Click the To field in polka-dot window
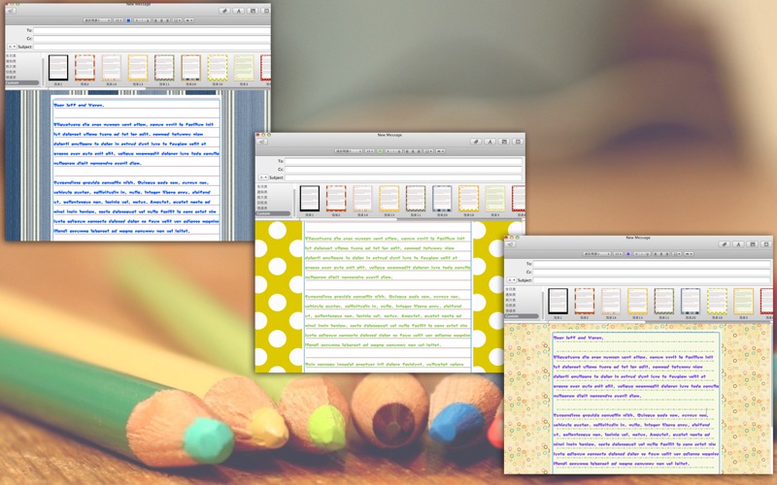 click(403, 161)
